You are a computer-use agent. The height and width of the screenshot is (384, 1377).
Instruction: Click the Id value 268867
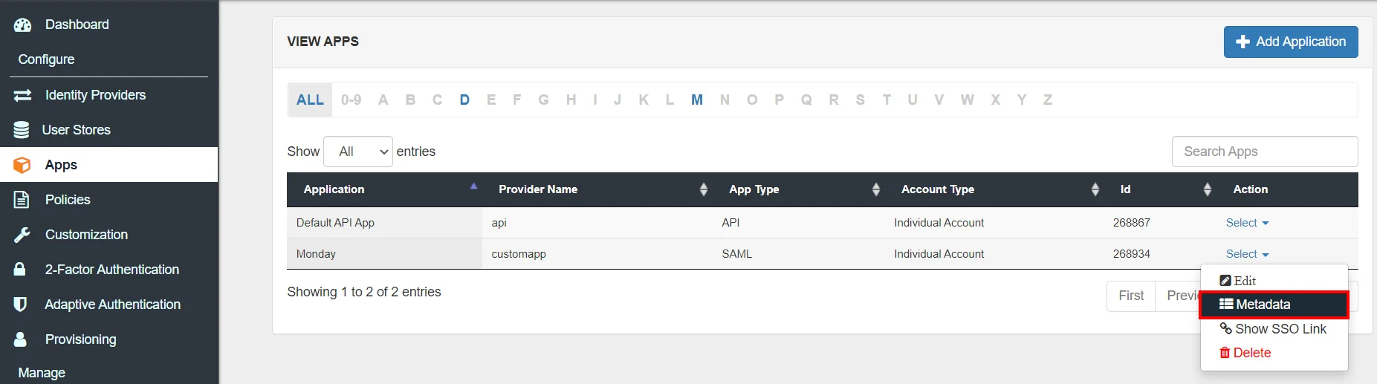coord(1131,223)
